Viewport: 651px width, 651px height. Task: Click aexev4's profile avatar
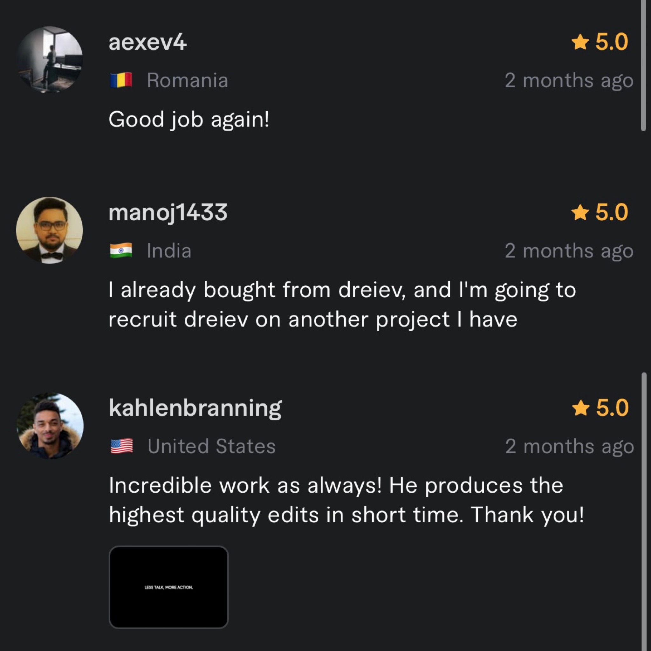coord(50,59)
